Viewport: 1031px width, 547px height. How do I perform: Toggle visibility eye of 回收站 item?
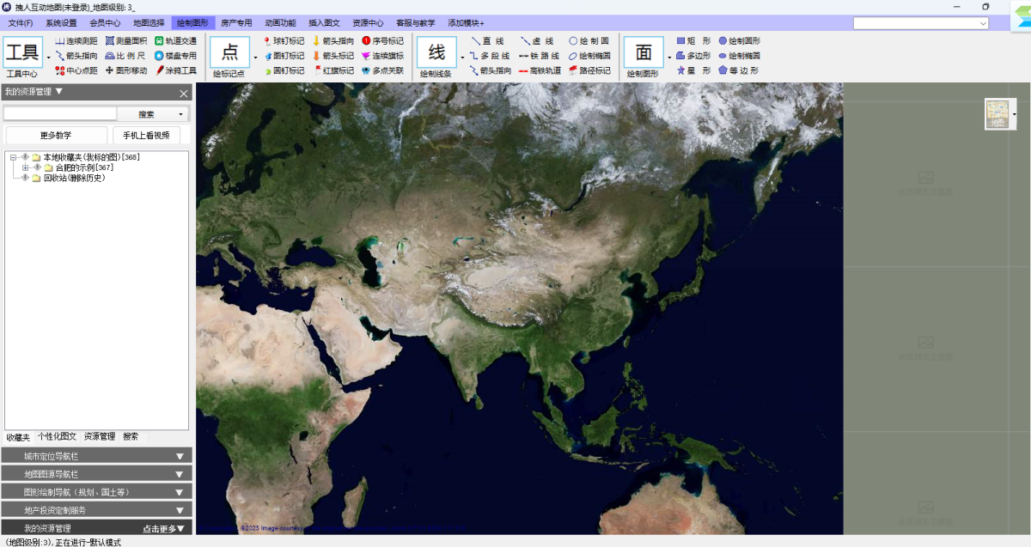[26, 178]
